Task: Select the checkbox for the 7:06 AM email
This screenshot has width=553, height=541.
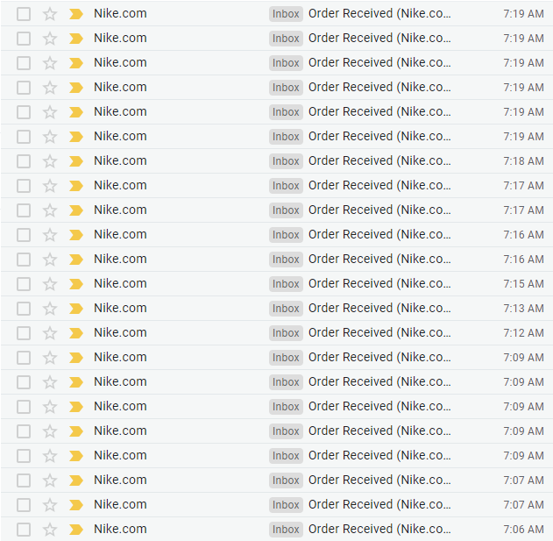Action: click(24, 530)
